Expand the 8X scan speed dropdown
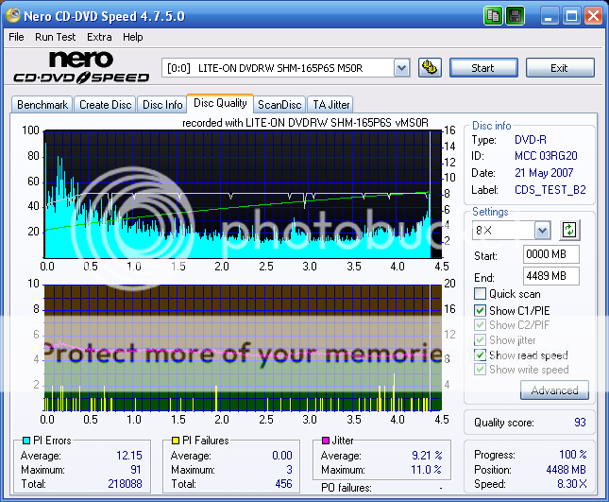Viewport: 609px width, 502px height. click(x=542, y=231)
